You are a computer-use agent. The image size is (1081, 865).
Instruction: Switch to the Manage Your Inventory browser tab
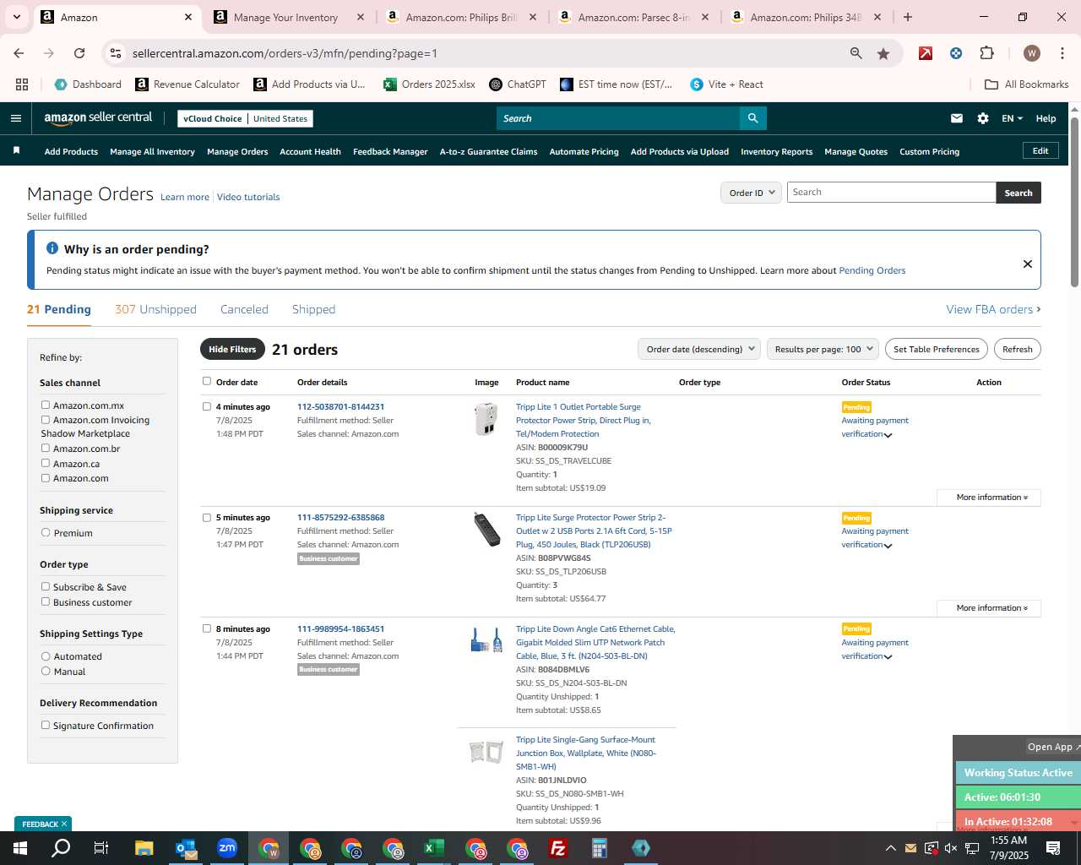point(285,17)
